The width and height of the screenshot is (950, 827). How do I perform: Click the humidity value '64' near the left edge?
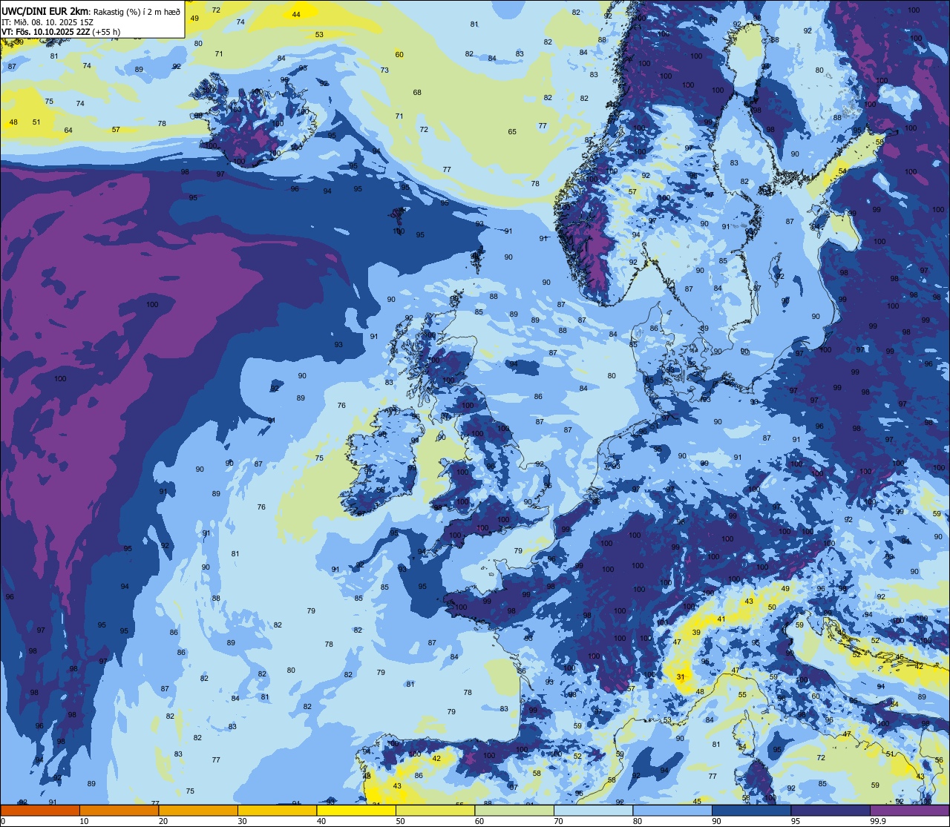click(x=68, y=130)
